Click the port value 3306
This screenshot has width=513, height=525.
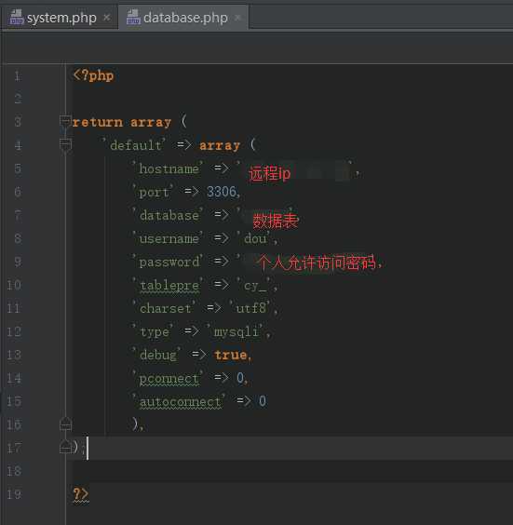pyautogui.click(x=222, y=192)
